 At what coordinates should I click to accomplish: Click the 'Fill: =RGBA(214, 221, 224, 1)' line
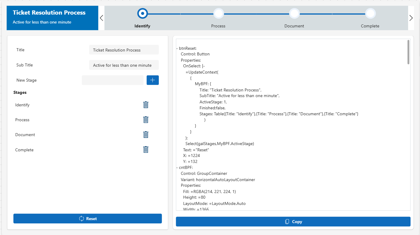click(x=210, y=192)
